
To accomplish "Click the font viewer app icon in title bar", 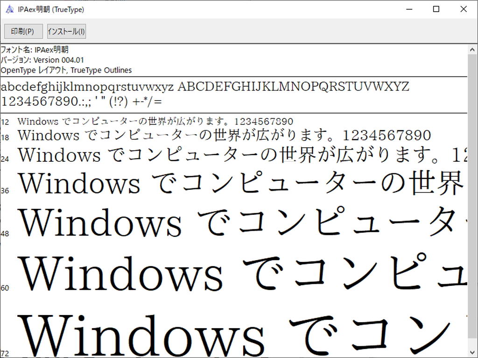I will click(10, 9).
